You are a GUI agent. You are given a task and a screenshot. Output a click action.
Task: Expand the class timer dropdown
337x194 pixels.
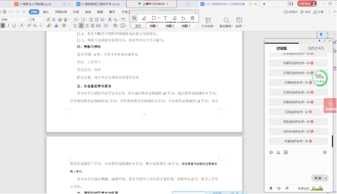[167, 4]
